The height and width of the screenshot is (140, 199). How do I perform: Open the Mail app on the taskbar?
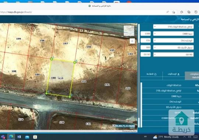27,137
